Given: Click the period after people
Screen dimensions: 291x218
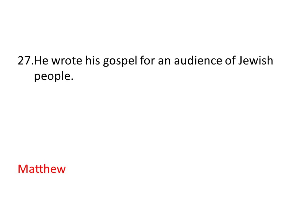Looking at the screenshot, I should [72, 80].
